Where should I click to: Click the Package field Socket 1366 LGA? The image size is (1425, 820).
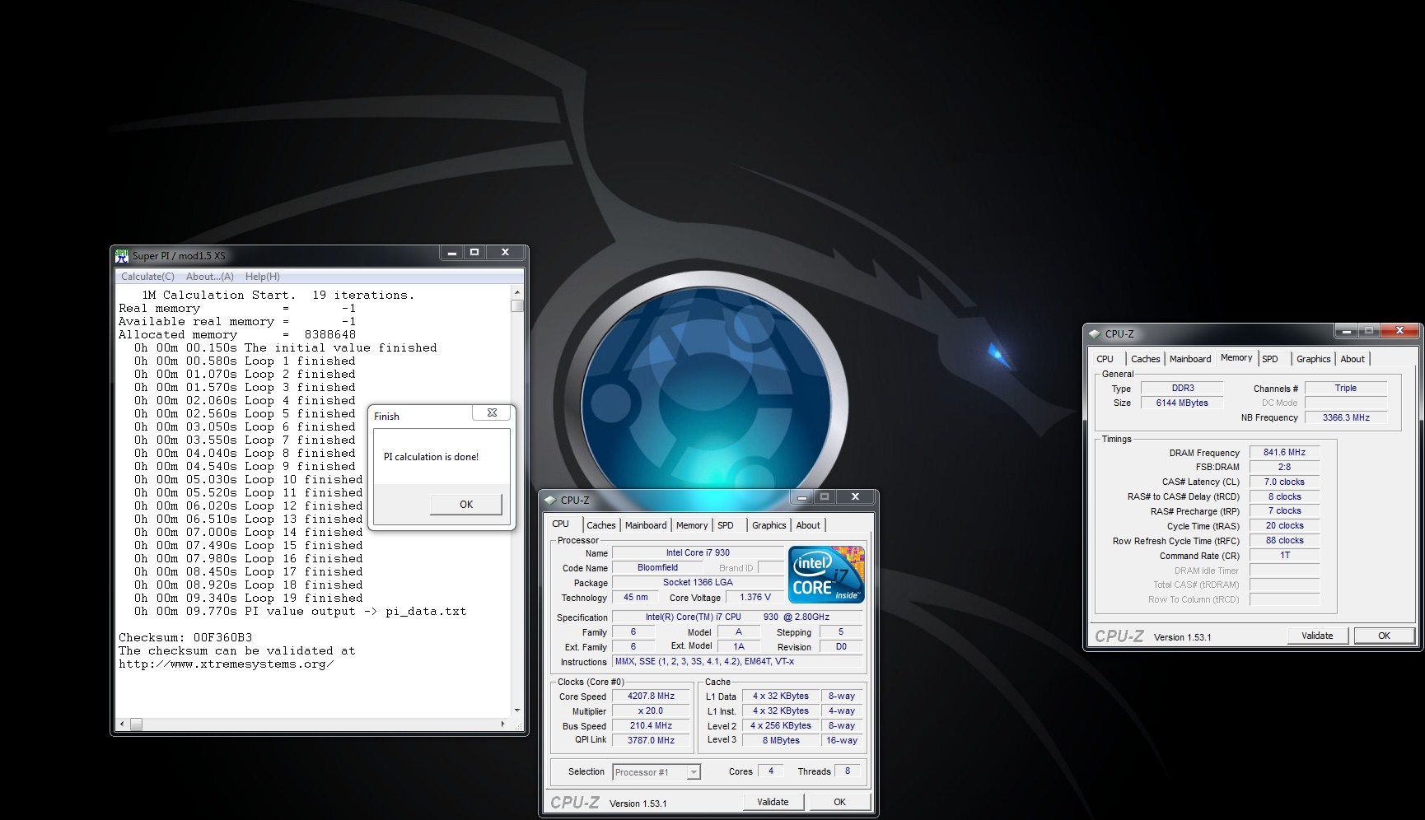[x=698, y=583]
